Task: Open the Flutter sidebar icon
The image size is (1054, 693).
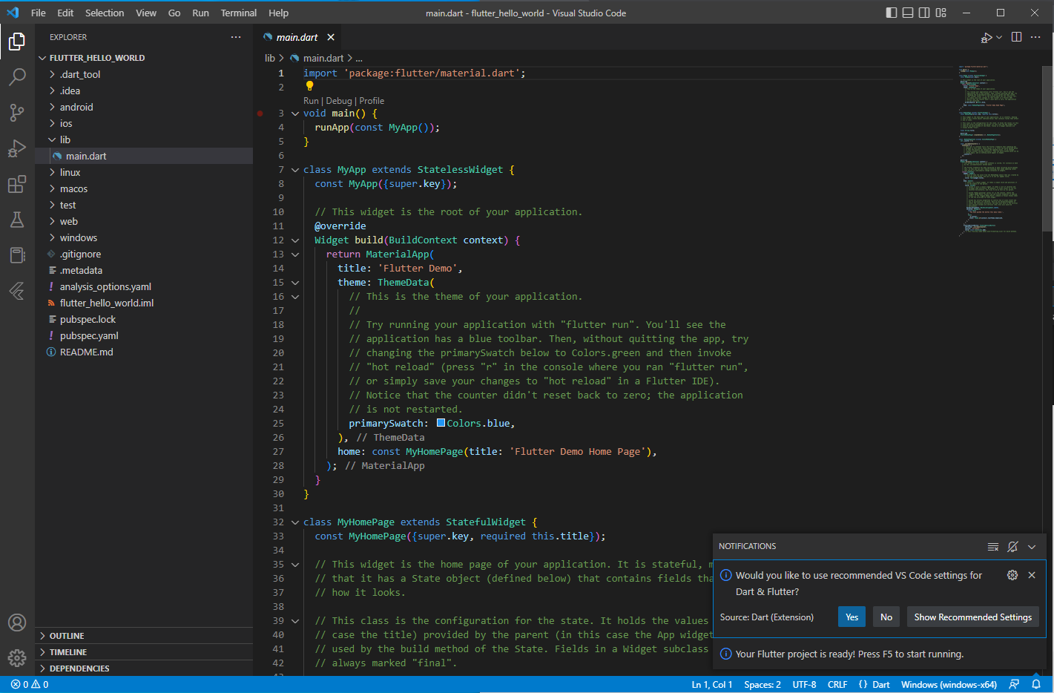Action: coord(17,291)
